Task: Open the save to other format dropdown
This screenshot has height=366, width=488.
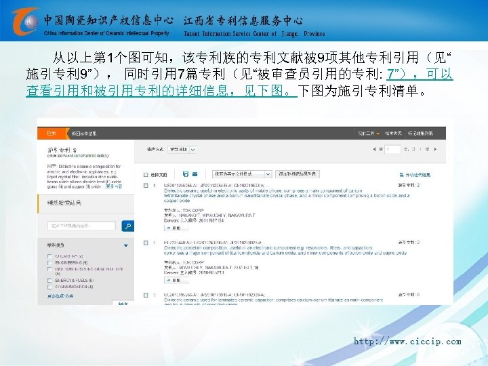Action: 242,174
